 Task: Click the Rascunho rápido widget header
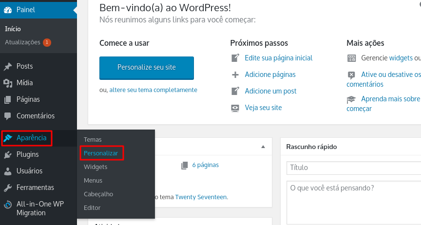(351, 147)
